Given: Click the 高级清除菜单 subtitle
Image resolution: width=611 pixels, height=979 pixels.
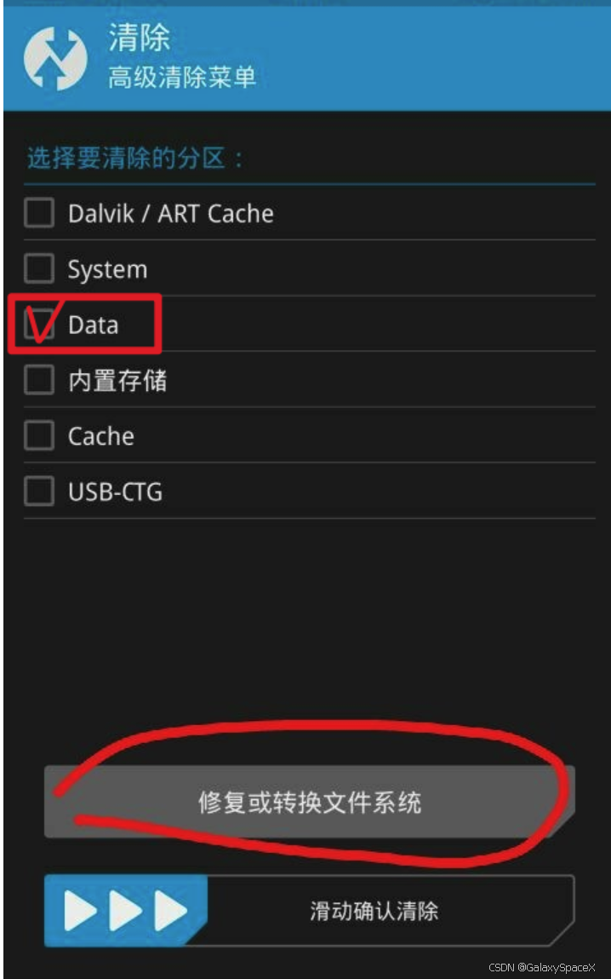Looking at the screenshot, I should point(182,78).
